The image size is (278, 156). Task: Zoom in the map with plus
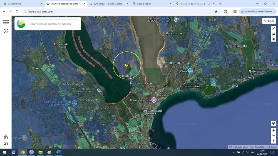(273, 131)
